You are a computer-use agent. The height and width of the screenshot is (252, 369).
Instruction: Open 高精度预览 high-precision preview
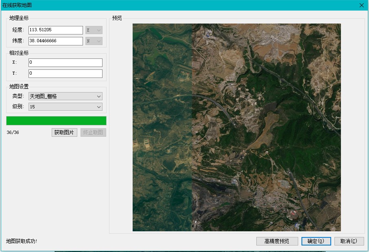[x=277, y=241]
